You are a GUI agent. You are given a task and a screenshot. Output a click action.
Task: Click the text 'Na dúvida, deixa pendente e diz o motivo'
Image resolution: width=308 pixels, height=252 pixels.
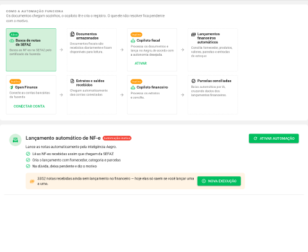pyautogui.click(x=65, y=166)
